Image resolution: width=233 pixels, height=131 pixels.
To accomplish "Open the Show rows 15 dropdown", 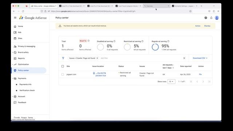I will [x=171, y=82].
